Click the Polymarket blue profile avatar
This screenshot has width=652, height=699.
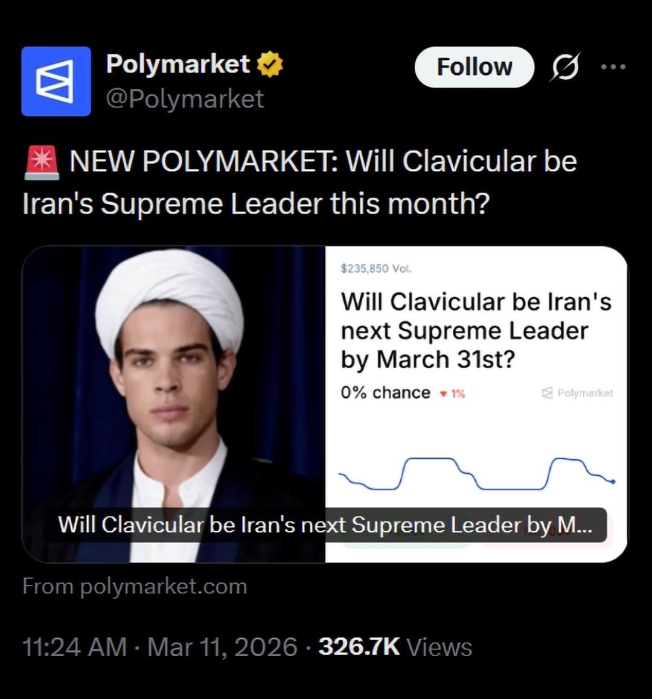point(56,81)
